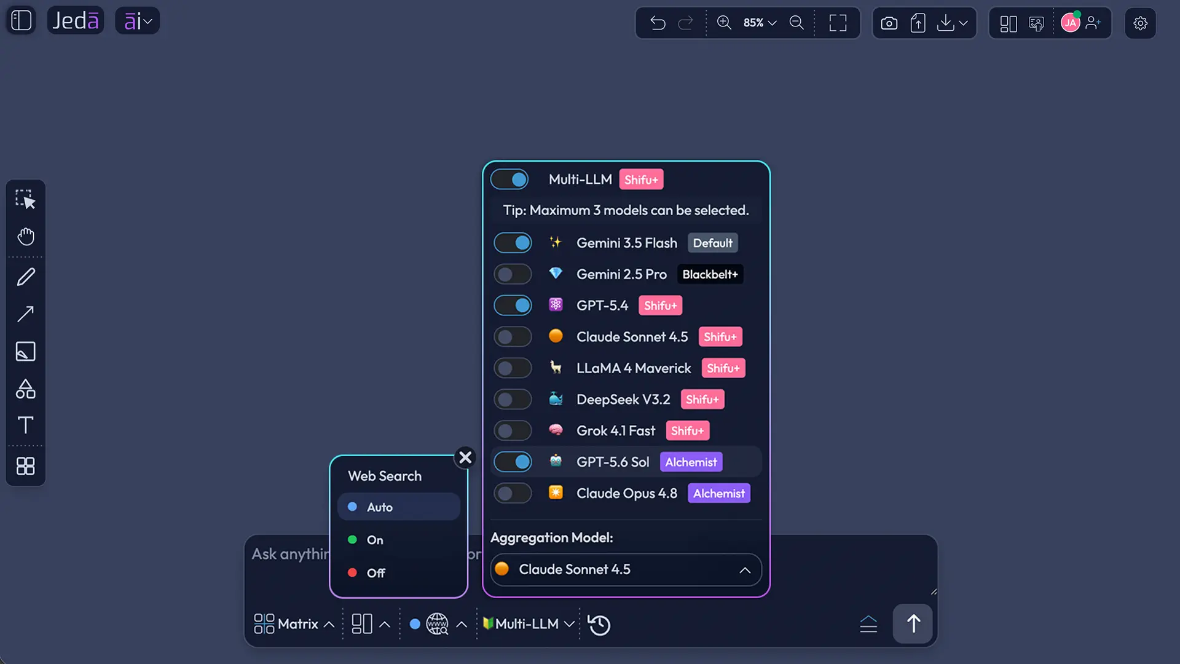Click the Default badge on Gemini 3.5 Flash
Image resolution: width=1180 pixels, height=664 pixels.
click(x=712, y=243)
